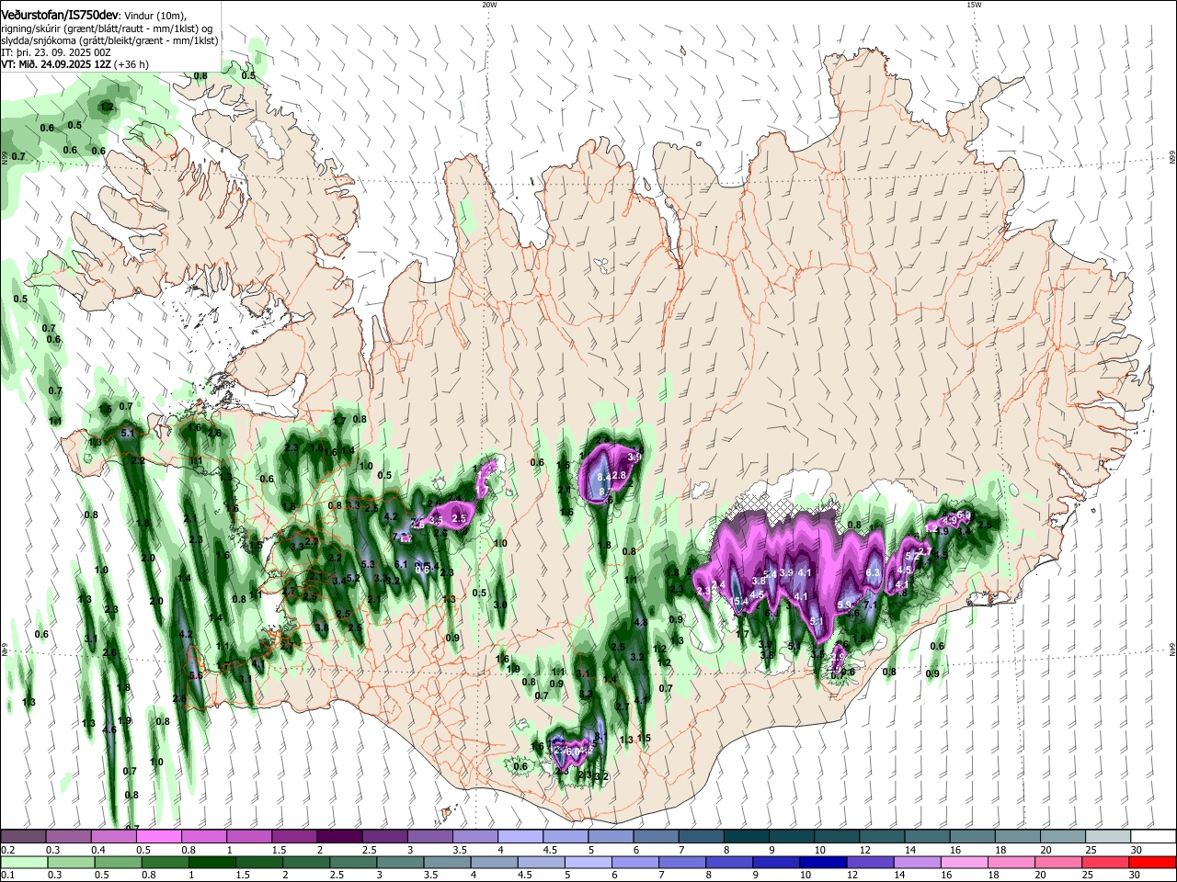Click the 20W longitude label
Viewport: 1177px width, 882px height.
pyautogui.click(x=489, y=5)
